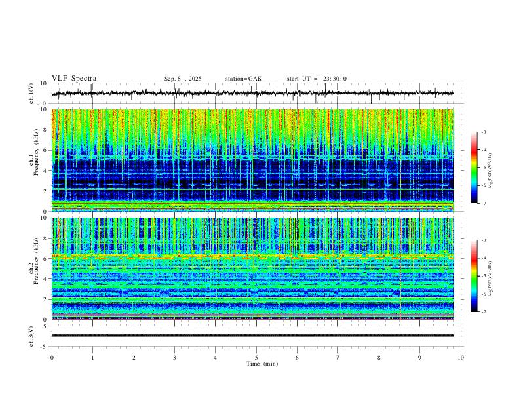Click the 'station=GAK' label
The height and width of the screenshot is (401, 519).
pyautogui.click(x=243, y=79)
